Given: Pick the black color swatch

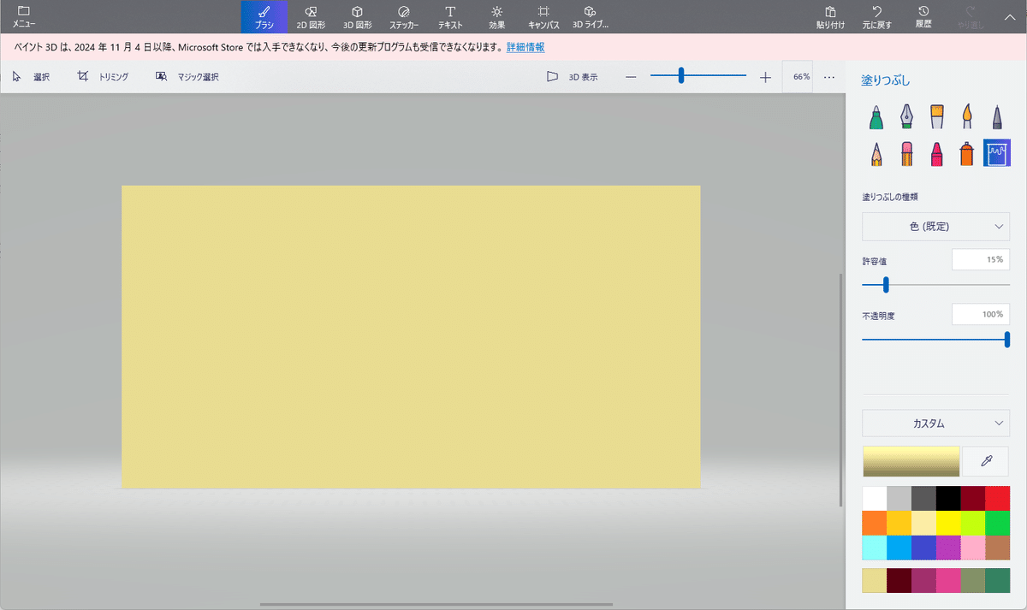Looking at the screenshot, I should (948, 498).
